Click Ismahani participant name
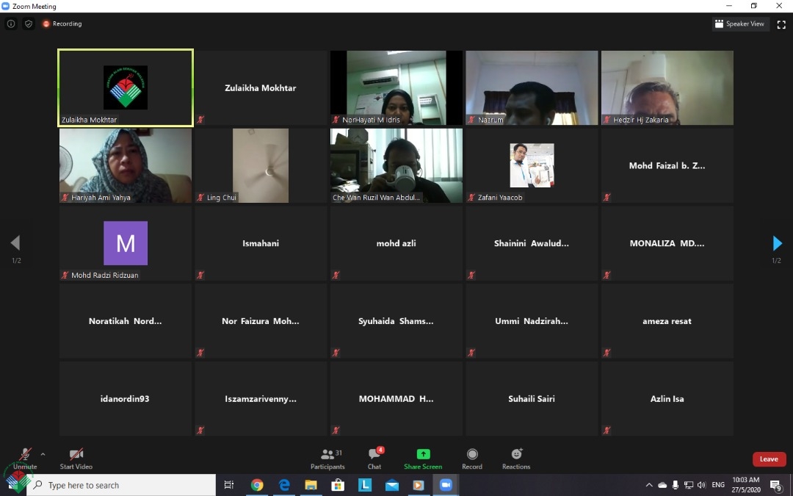 point(261,243)
